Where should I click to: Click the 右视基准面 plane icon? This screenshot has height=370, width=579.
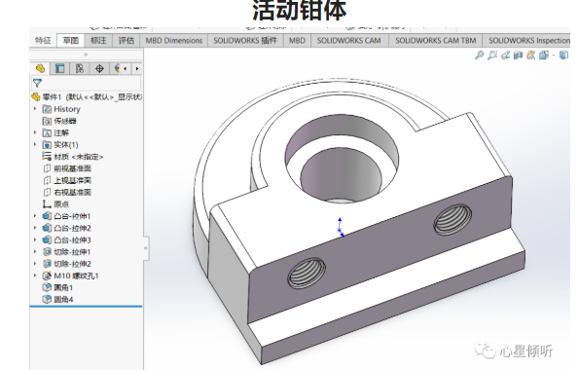(47, 192)
